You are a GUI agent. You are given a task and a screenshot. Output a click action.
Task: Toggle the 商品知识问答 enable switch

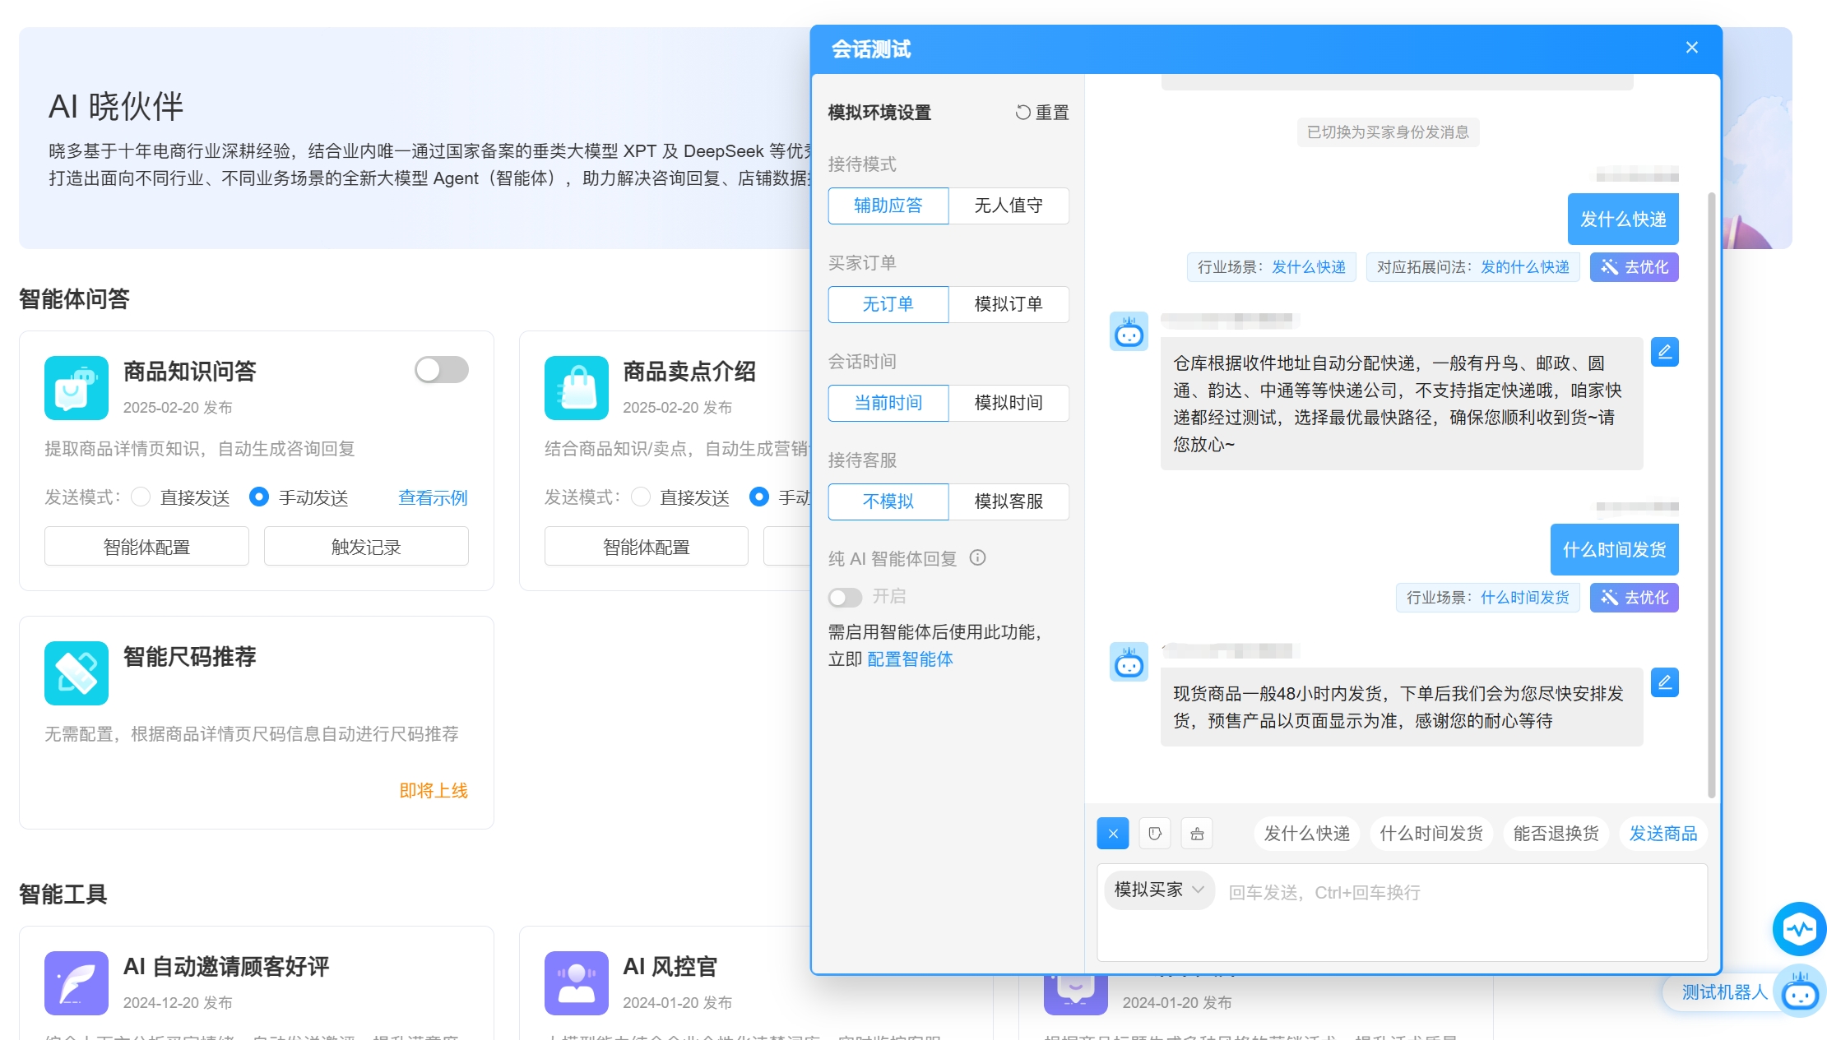click(x=440, y=370)
